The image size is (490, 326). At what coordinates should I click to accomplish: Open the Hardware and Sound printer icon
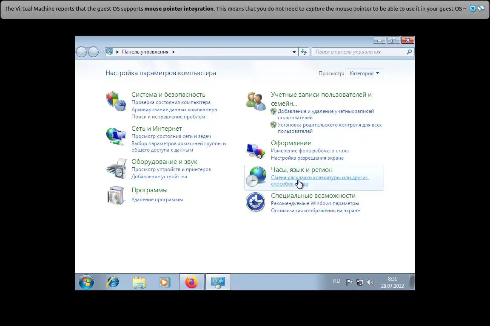(x=116, y=169)
